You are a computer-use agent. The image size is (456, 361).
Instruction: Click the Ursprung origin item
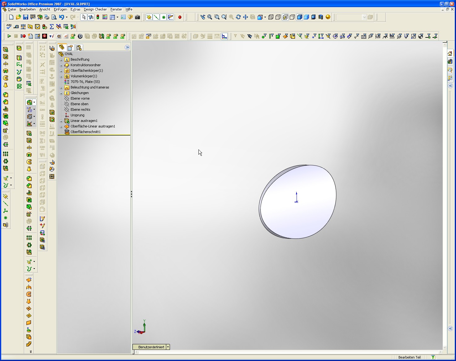[x=77, y=115]
